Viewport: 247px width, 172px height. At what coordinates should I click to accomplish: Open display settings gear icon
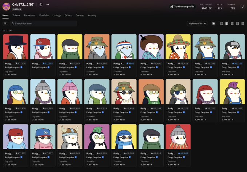[x=213, y=24]
